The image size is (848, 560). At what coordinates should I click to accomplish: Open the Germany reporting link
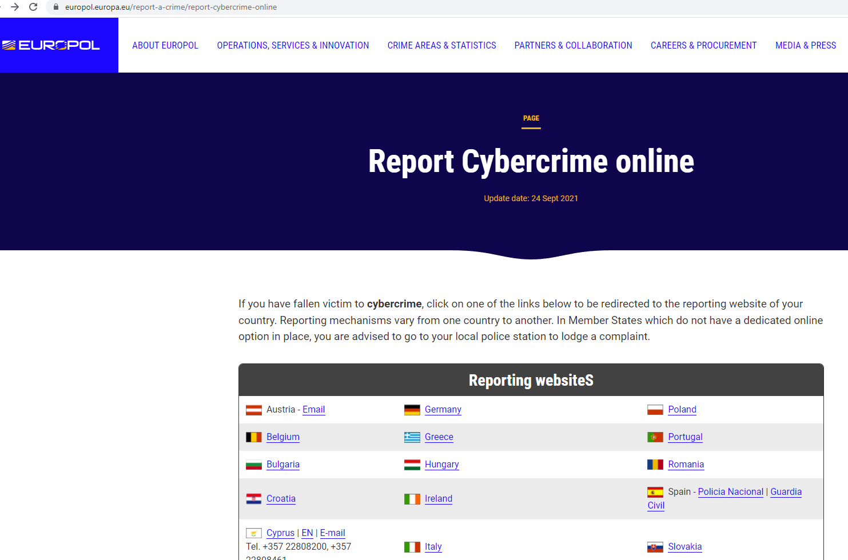pos(443,410)
